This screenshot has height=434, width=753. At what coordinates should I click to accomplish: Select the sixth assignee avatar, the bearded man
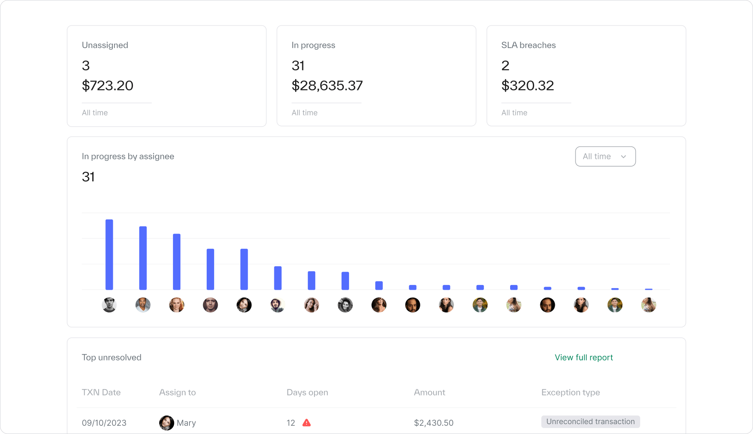278,305
